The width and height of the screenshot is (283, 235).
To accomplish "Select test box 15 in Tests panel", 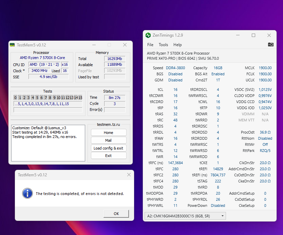I will [80, 98].
